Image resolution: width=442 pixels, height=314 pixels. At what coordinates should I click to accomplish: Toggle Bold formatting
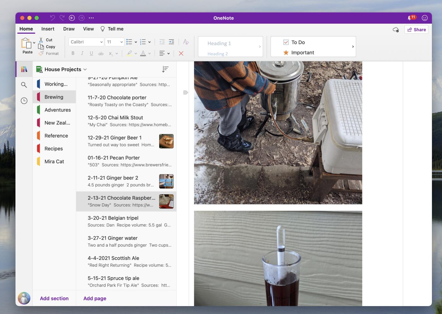pos(73,53)
